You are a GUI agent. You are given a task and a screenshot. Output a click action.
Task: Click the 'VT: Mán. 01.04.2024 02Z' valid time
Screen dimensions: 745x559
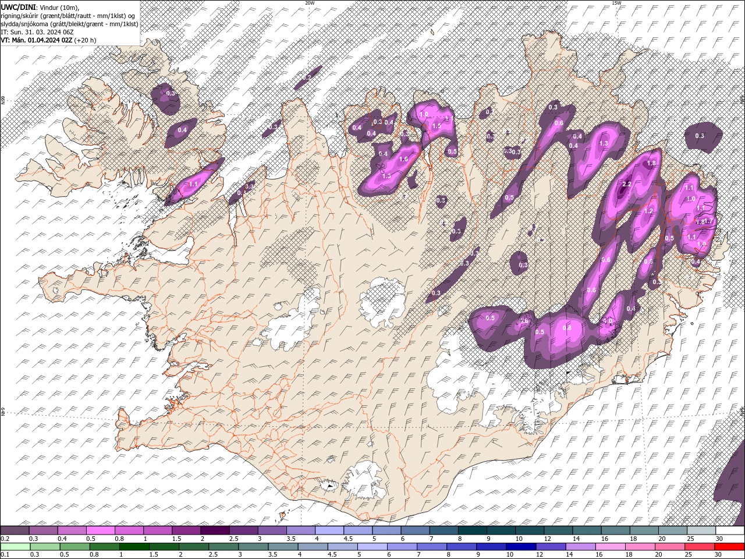36,40
